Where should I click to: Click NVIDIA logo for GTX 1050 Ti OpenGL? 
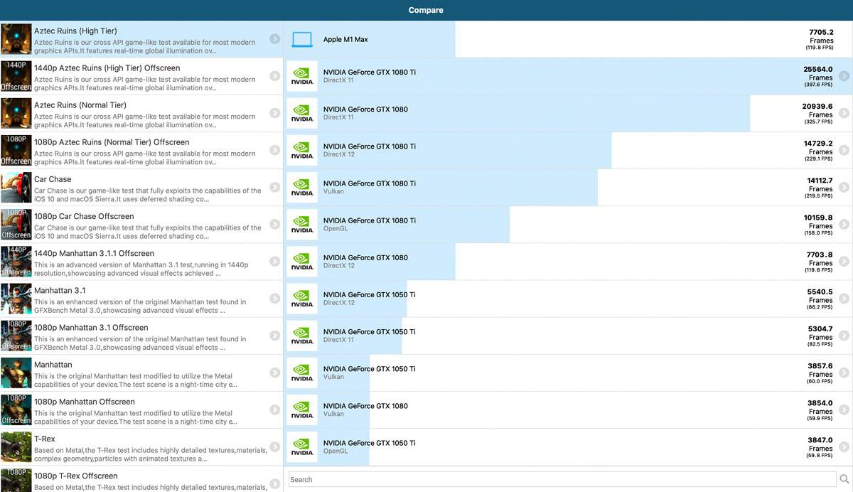pos(302,446)
